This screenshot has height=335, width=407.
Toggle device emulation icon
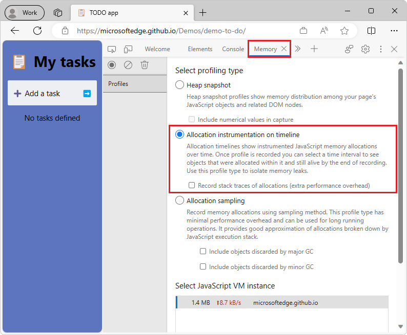coord(128,49)
